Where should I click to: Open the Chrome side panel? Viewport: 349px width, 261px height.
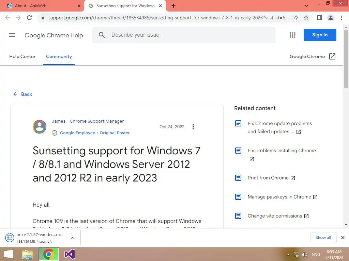[320, 18]
